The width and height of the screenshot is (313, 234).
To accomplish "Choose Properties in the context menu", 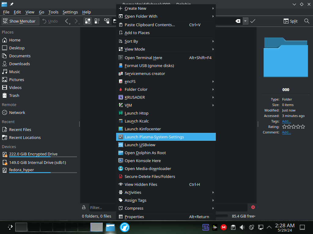I will [166, 217].
